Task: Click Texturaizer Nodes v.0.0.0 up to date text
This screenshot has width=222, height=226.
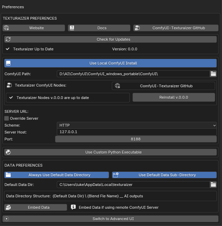Action: 53,98
